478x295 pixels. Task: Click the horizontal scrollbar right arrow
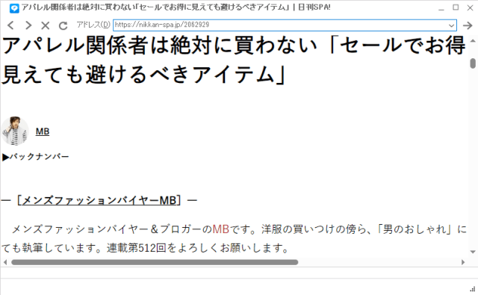[463, 262]
